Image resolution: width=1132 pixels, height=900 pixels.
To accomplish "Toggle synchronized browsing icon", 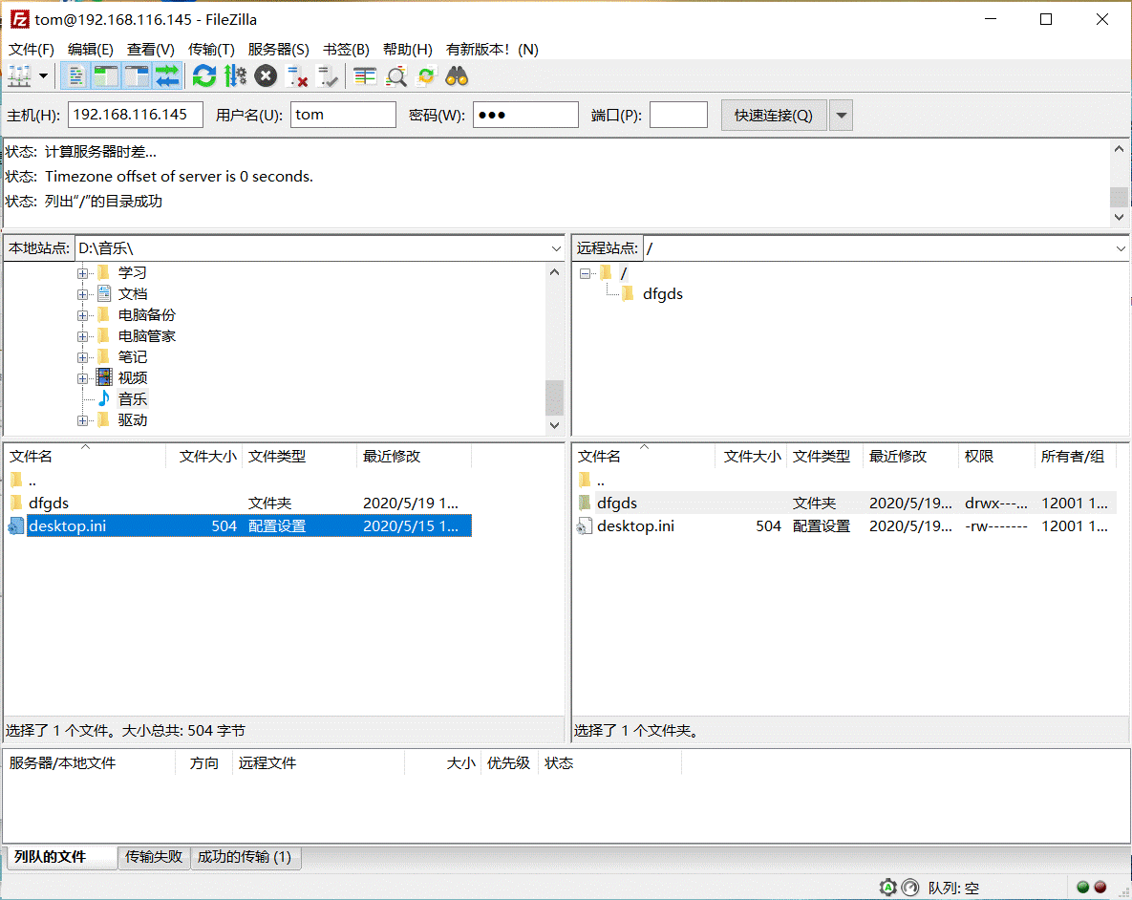I will click(427, 75).
